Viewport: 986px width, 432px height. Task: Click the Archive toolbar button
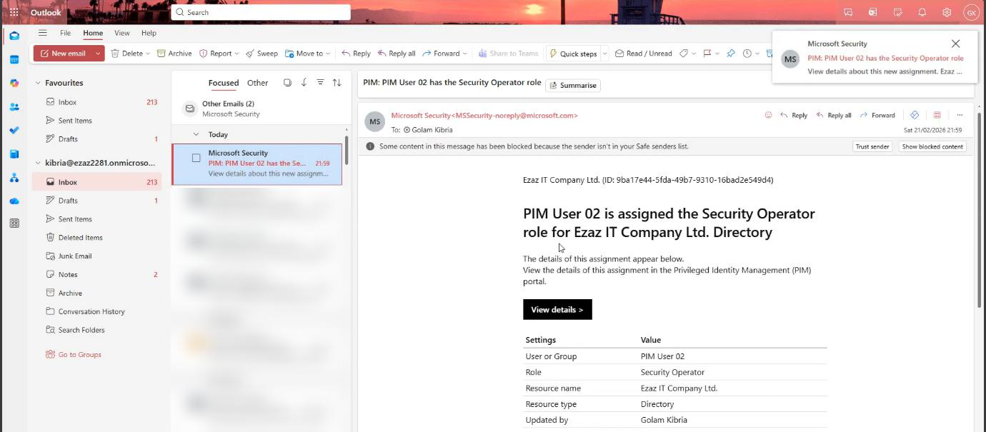174,54
